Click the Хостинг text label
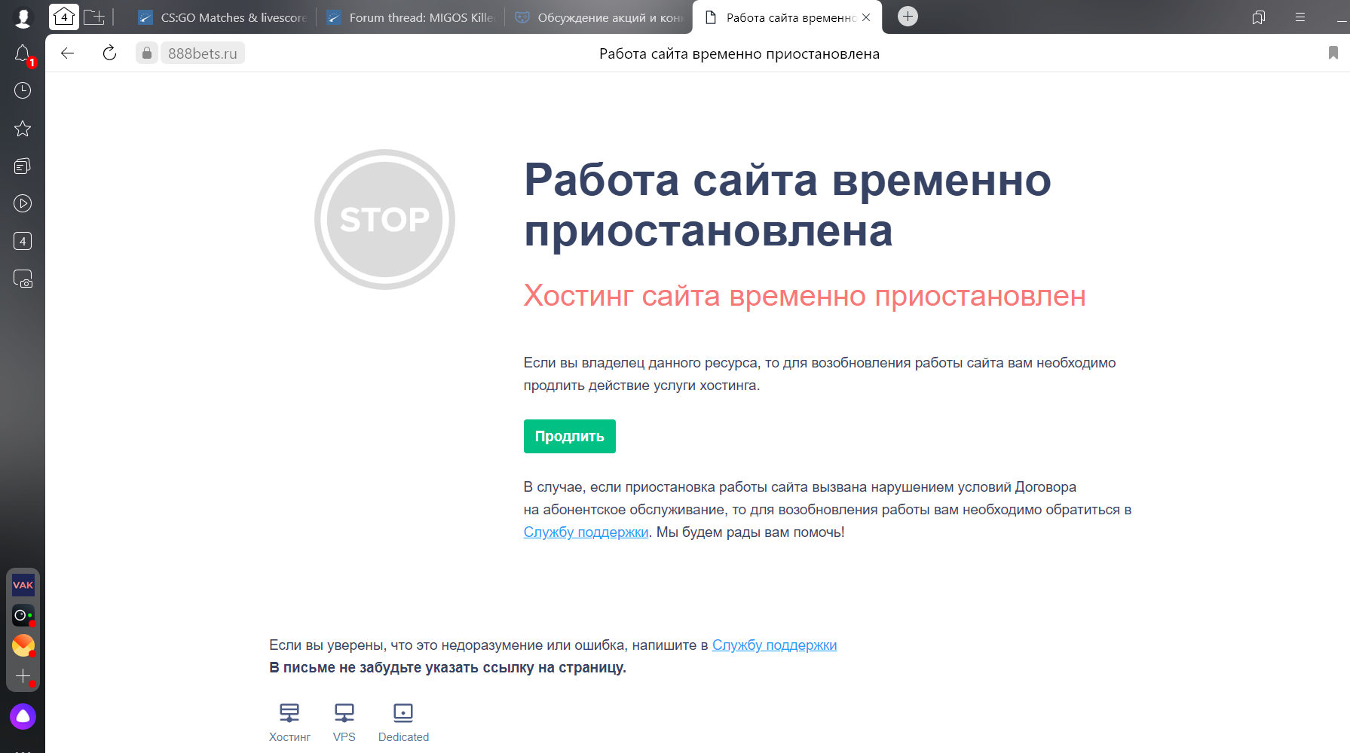Viewport: 1350px width, 753px height. [x=289, y=737]
